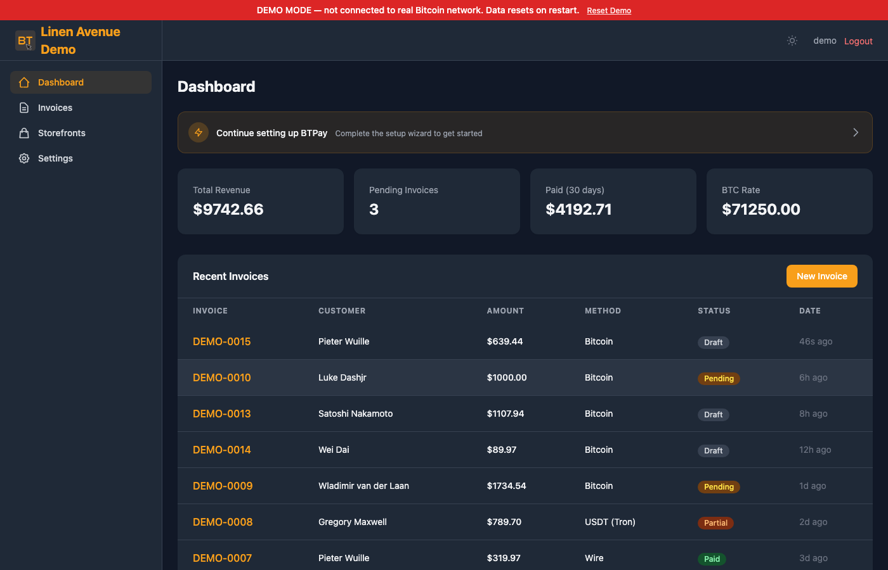Image resolution: width=888 pixels, height=570 pixels.
Task: Open invoice DEMO-0010
Action: tap(222, 377)
